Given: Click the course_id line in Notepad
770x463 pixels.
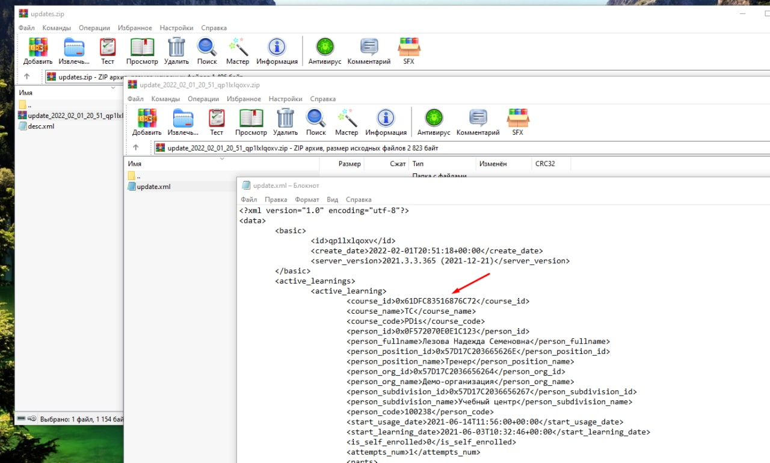Looking at the screenshot, I should tap(438, 301).
